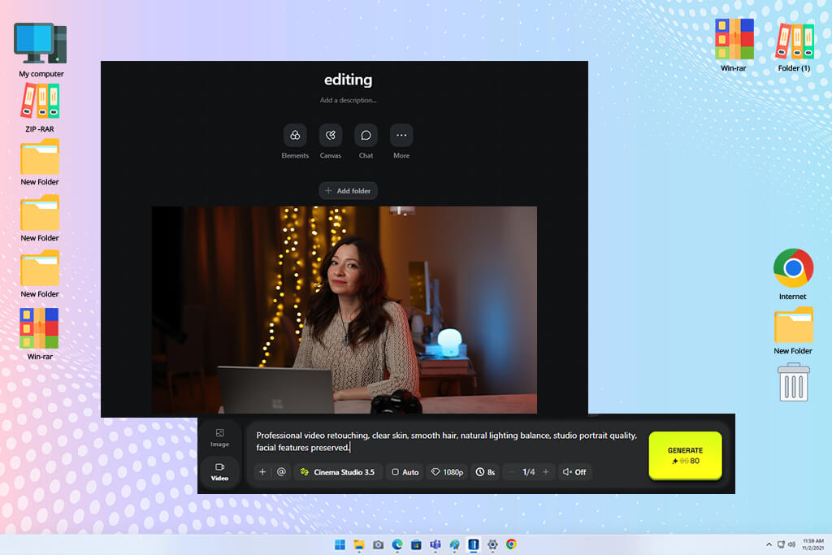Open the Recycle Bin desktop icon

793,382
